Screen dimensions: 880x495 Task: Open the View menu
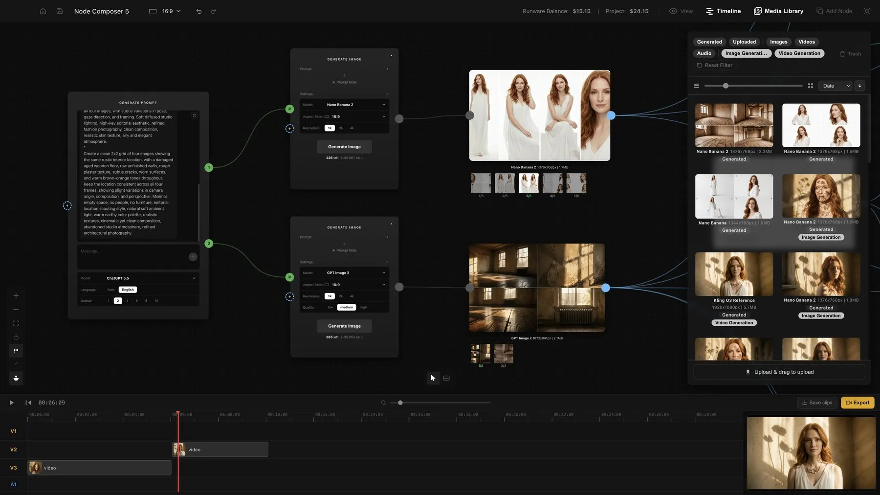tap(681, 11)
